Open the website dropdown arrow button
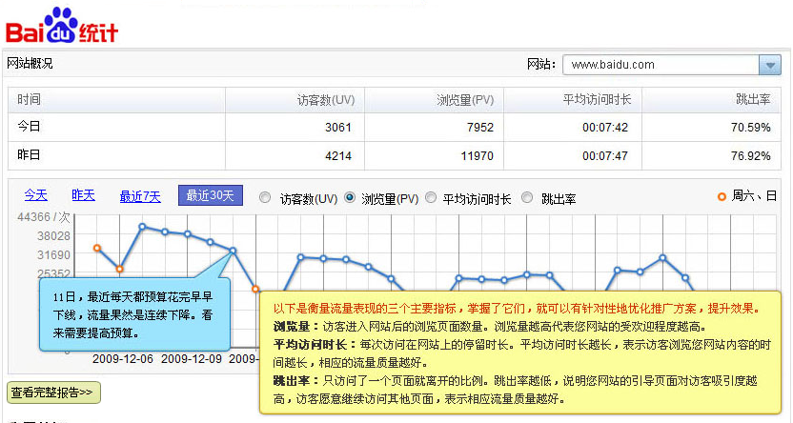 pos(770,65)
